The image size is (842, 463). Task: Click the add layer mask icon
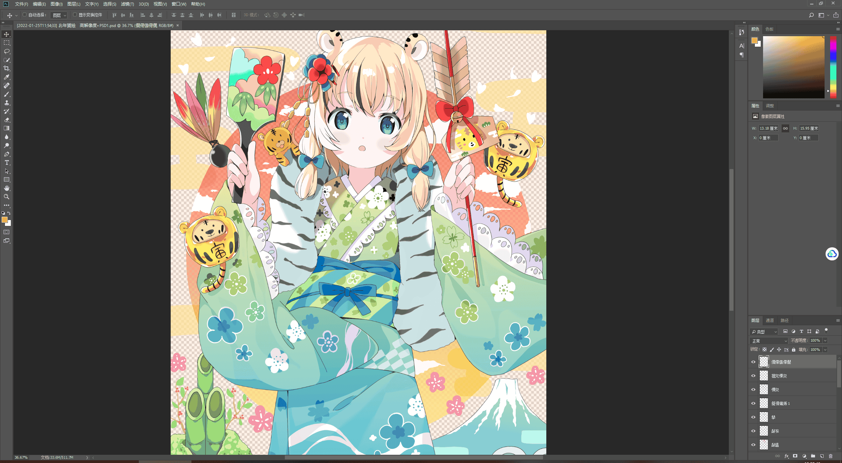coord(795,456)
